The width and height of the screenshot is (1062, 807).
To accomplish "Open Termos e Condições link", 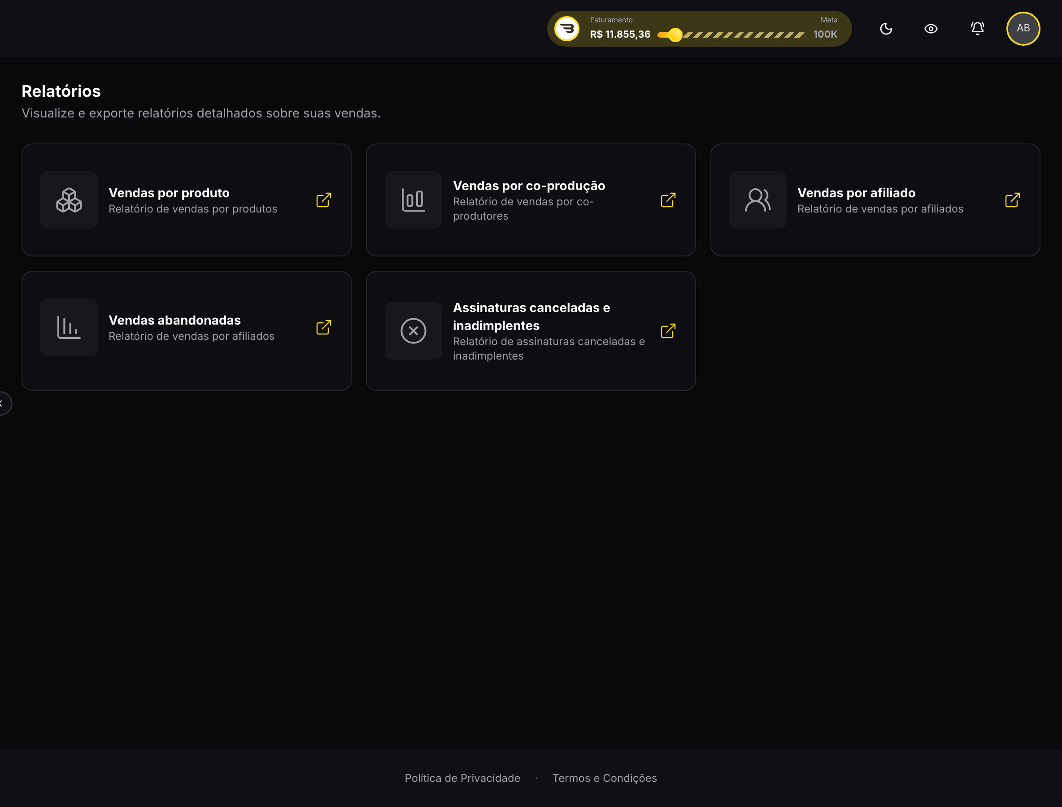I will pos(605,778).
